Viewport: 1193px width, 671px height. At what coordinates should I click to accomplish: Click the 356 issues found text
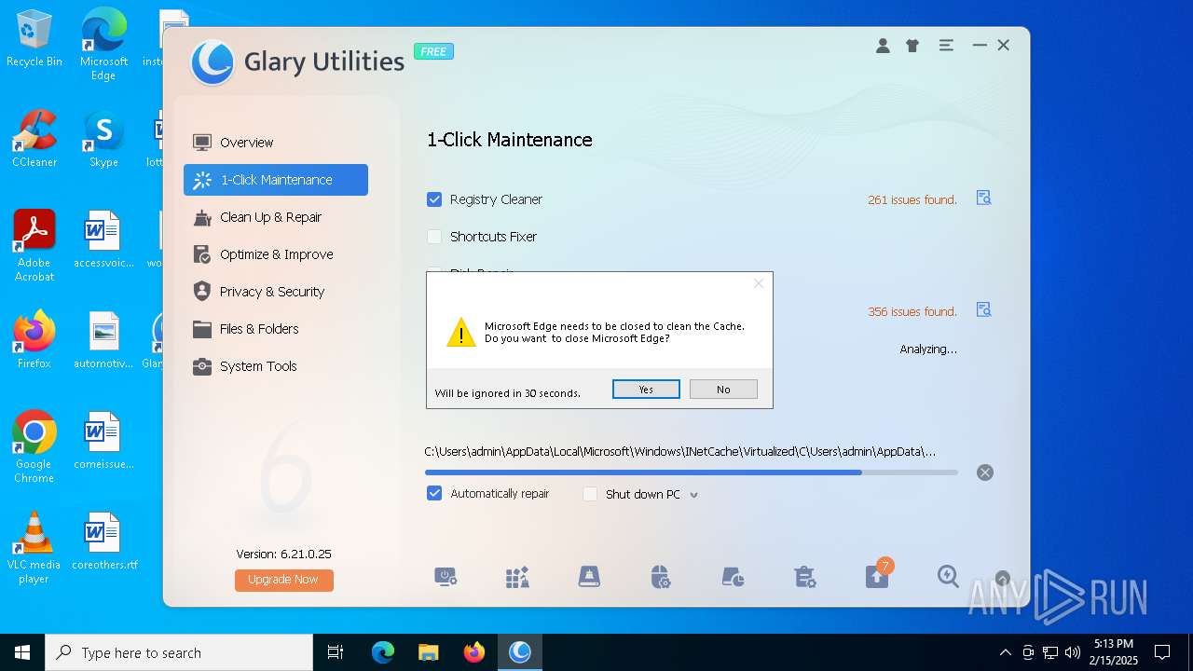(912, 311)
